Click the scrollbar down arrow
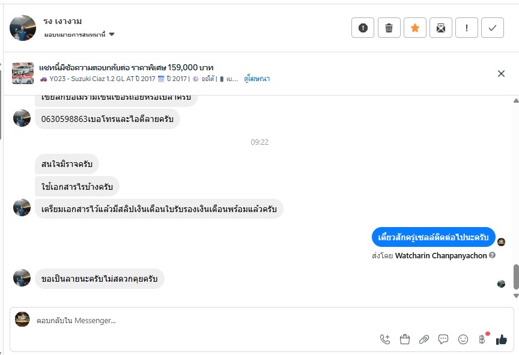This screenshot has height=355, width=519. [515, 296]
